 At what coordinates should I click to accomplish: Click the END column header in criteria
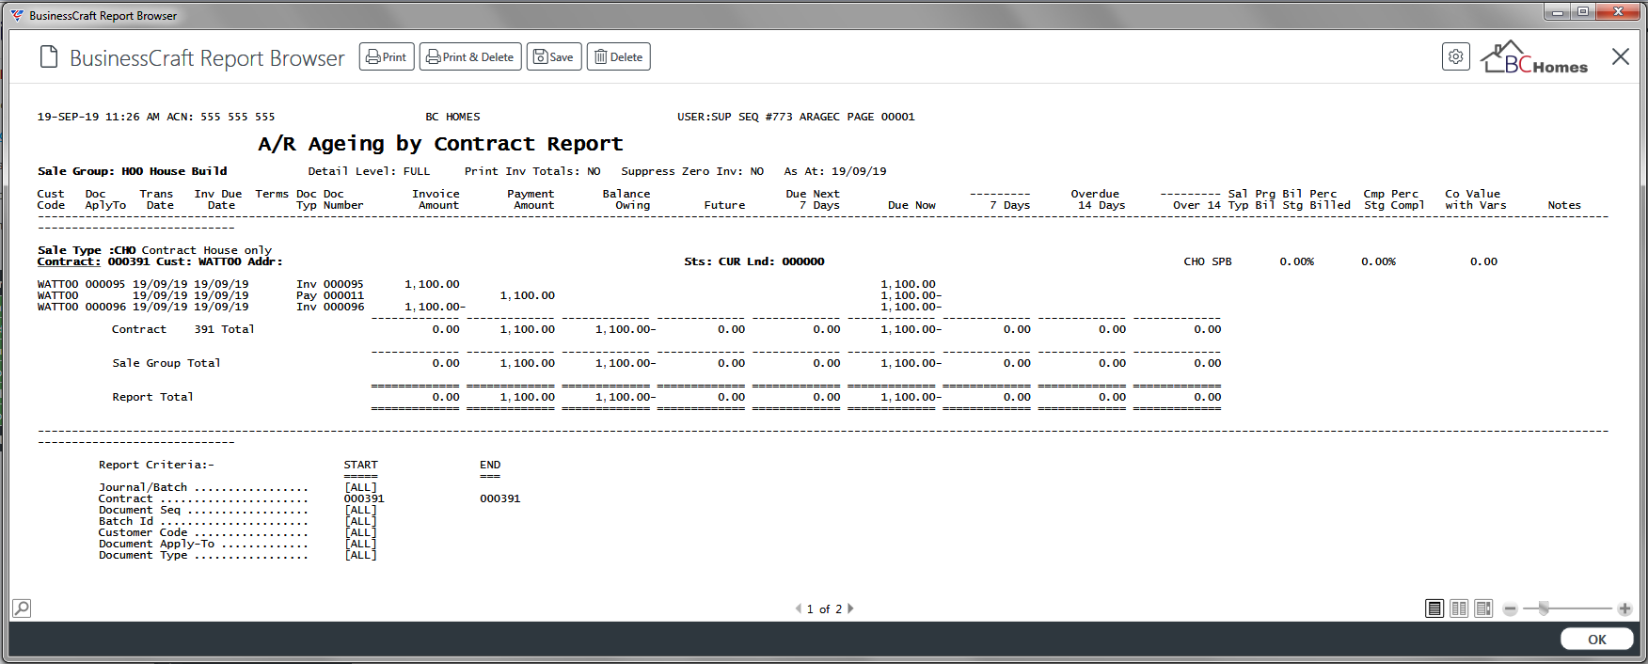click(490, 465)
